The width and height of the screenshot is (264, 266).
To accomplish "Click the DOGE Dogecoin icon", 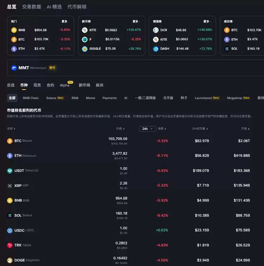I will [10, 260].
